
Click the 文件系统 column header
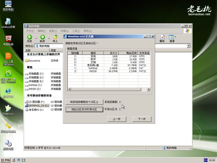tap(144, 53)
